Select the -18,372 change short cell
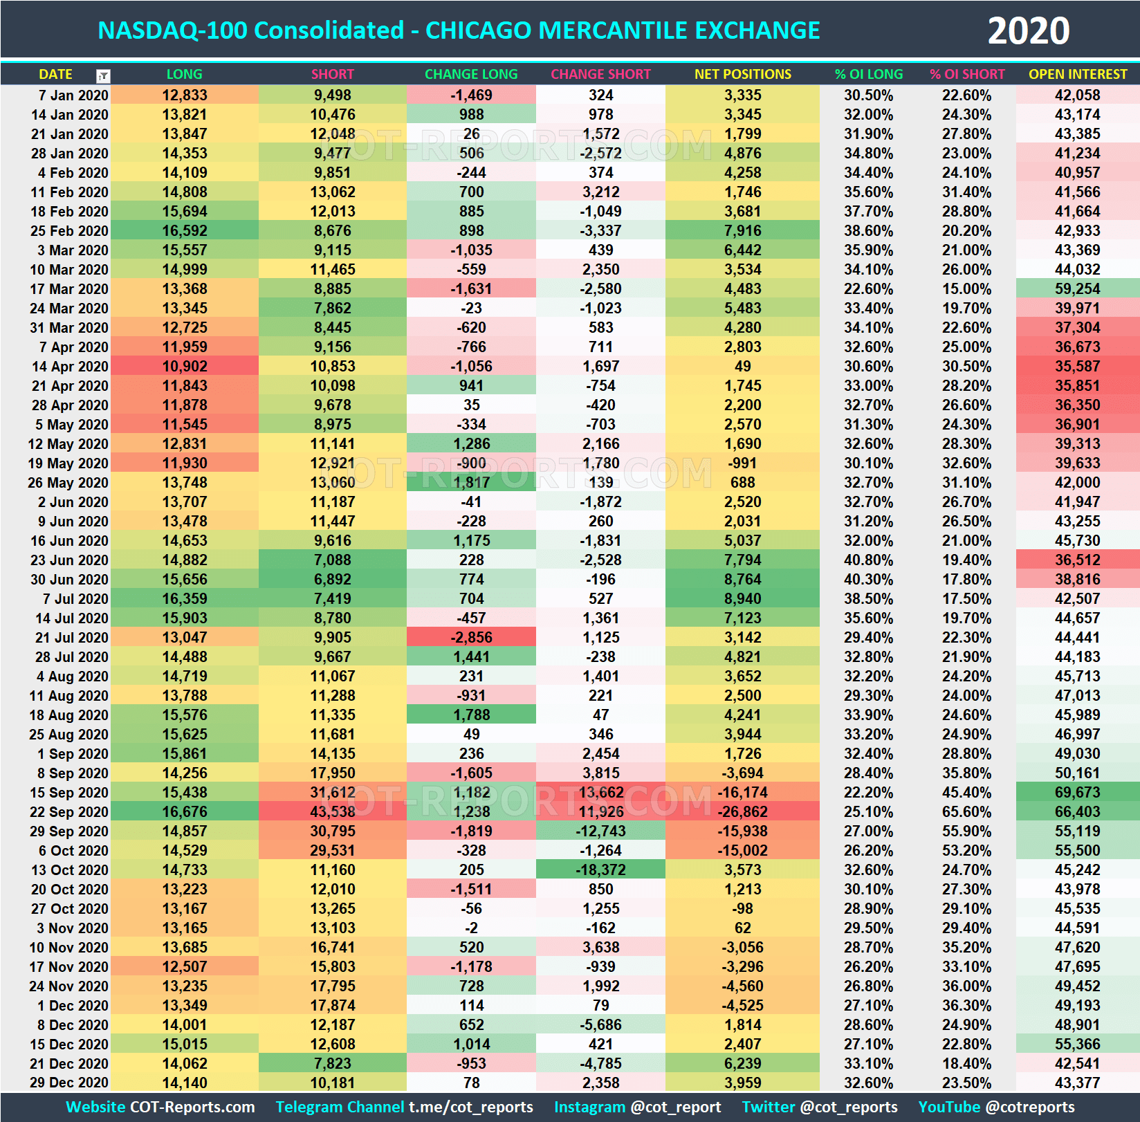Viewport: 1140px width, 1122px height. pyautogui.click(x=600, y=870)
